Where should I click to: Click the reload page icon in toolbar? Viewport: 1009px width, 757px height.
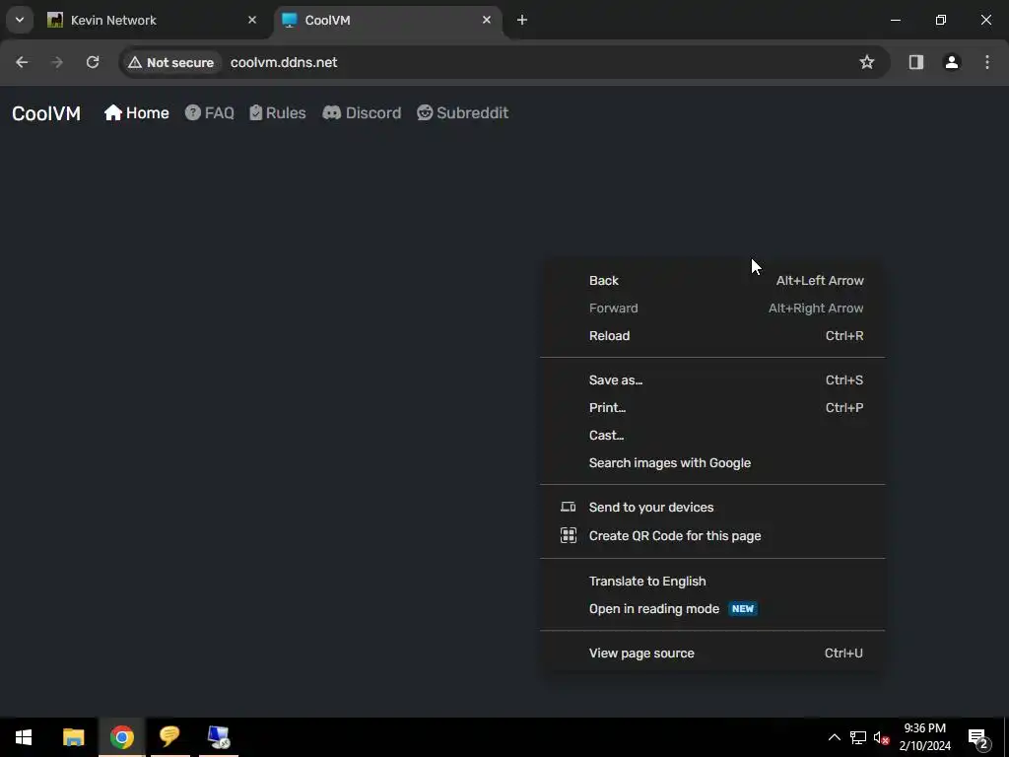tap(93, 62)
